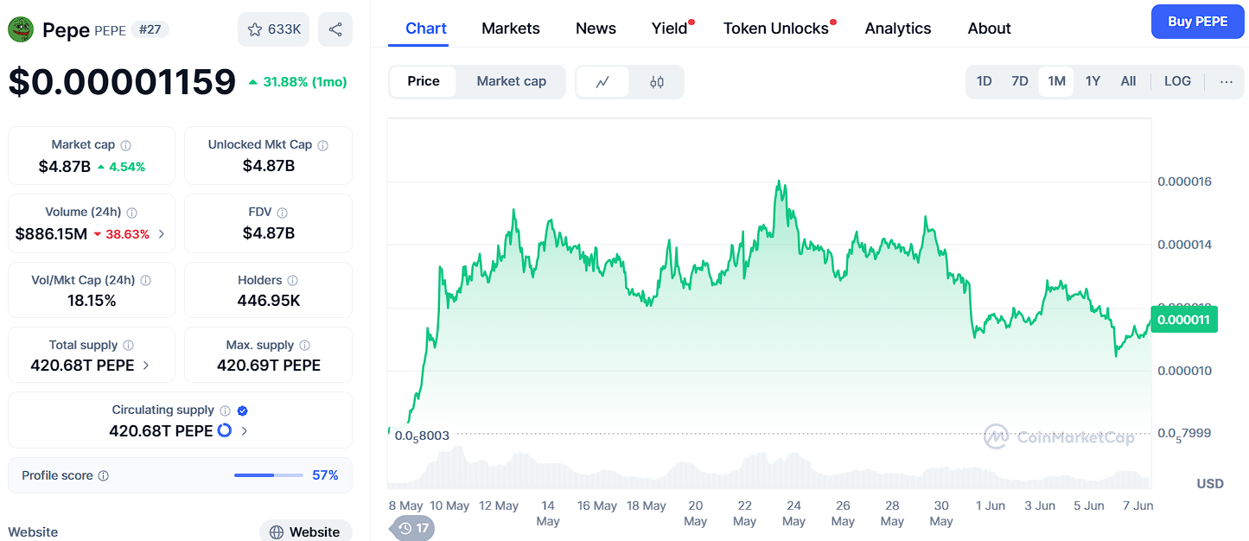1249x541 pixels.
Task: Click the Pepe frog logo
Action: (21, 30)
